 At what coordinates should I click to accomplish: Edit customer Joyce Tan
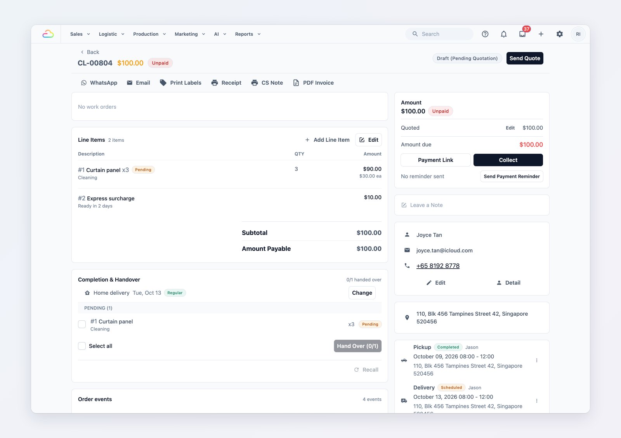(x=435, y=283)
